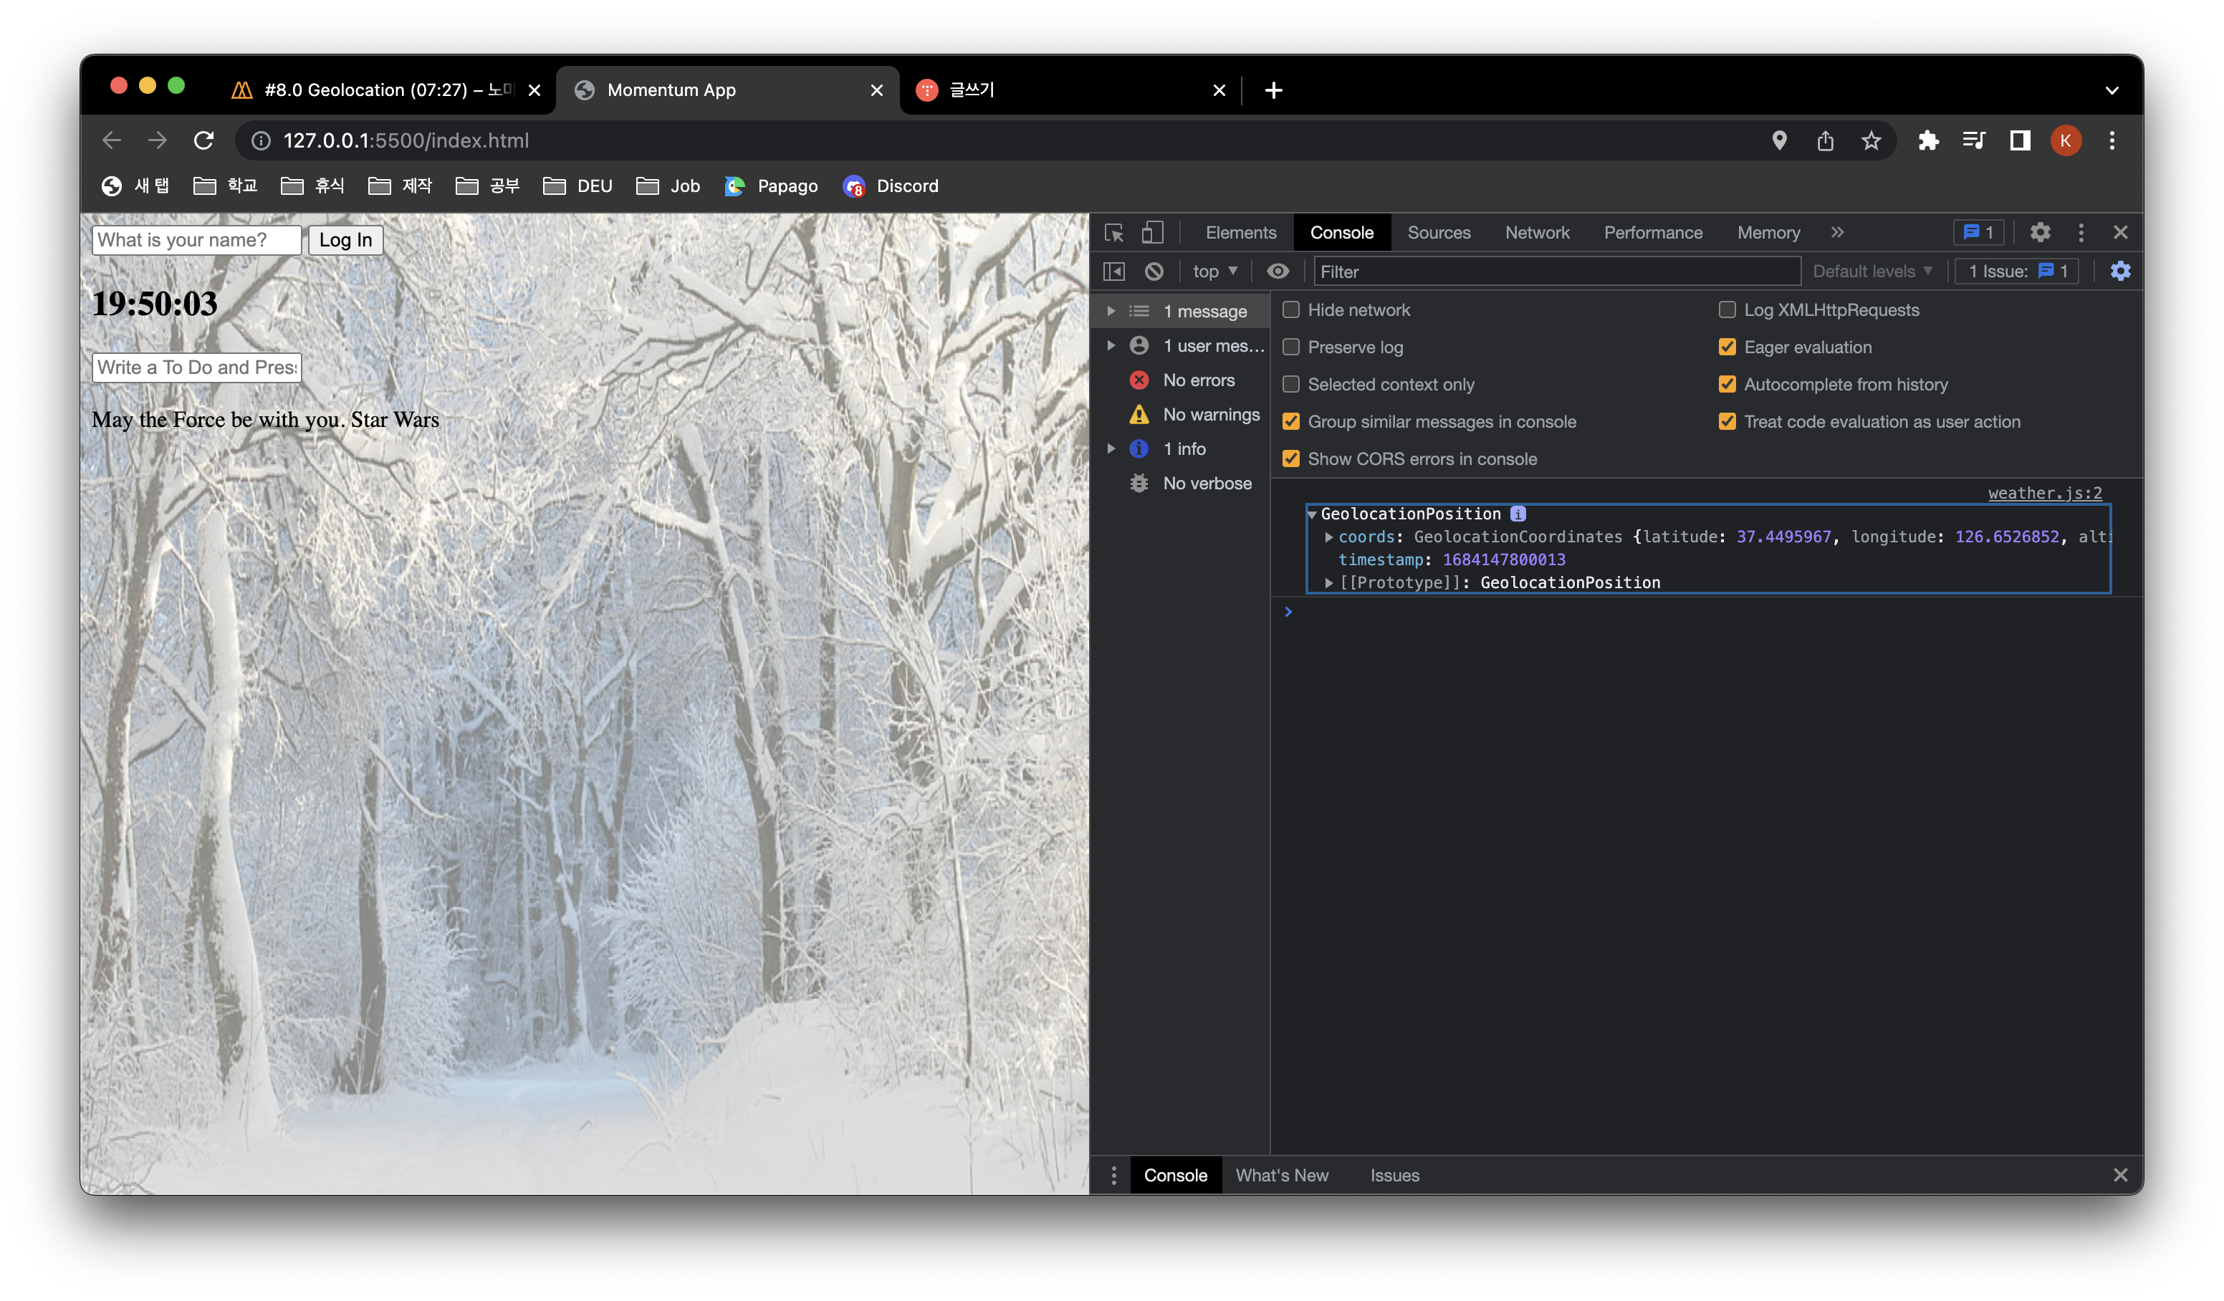Switch to the Sources tab

pos(1439,233)
